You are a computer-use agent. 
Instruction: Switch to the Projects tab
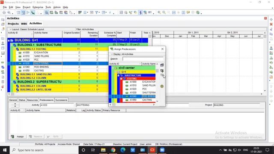coord(13,24)
